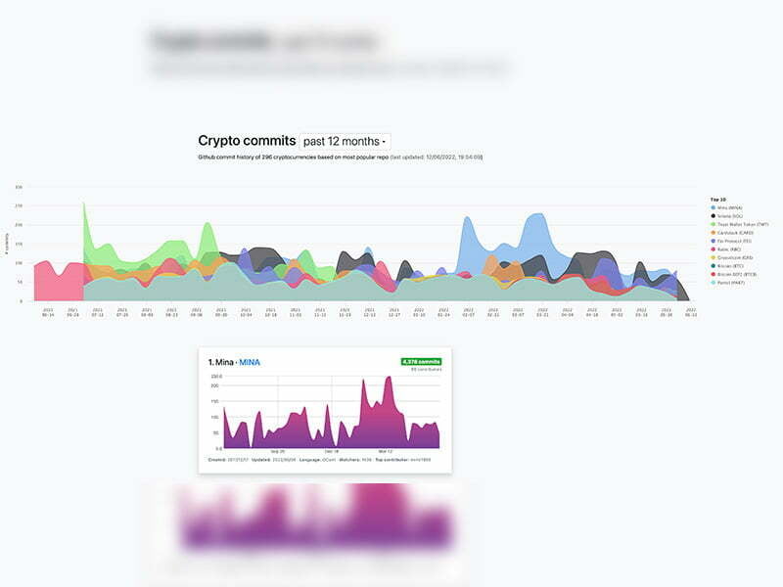
Task: Click the orange Cardstack legend dot
Action: (x=712, y=233)
